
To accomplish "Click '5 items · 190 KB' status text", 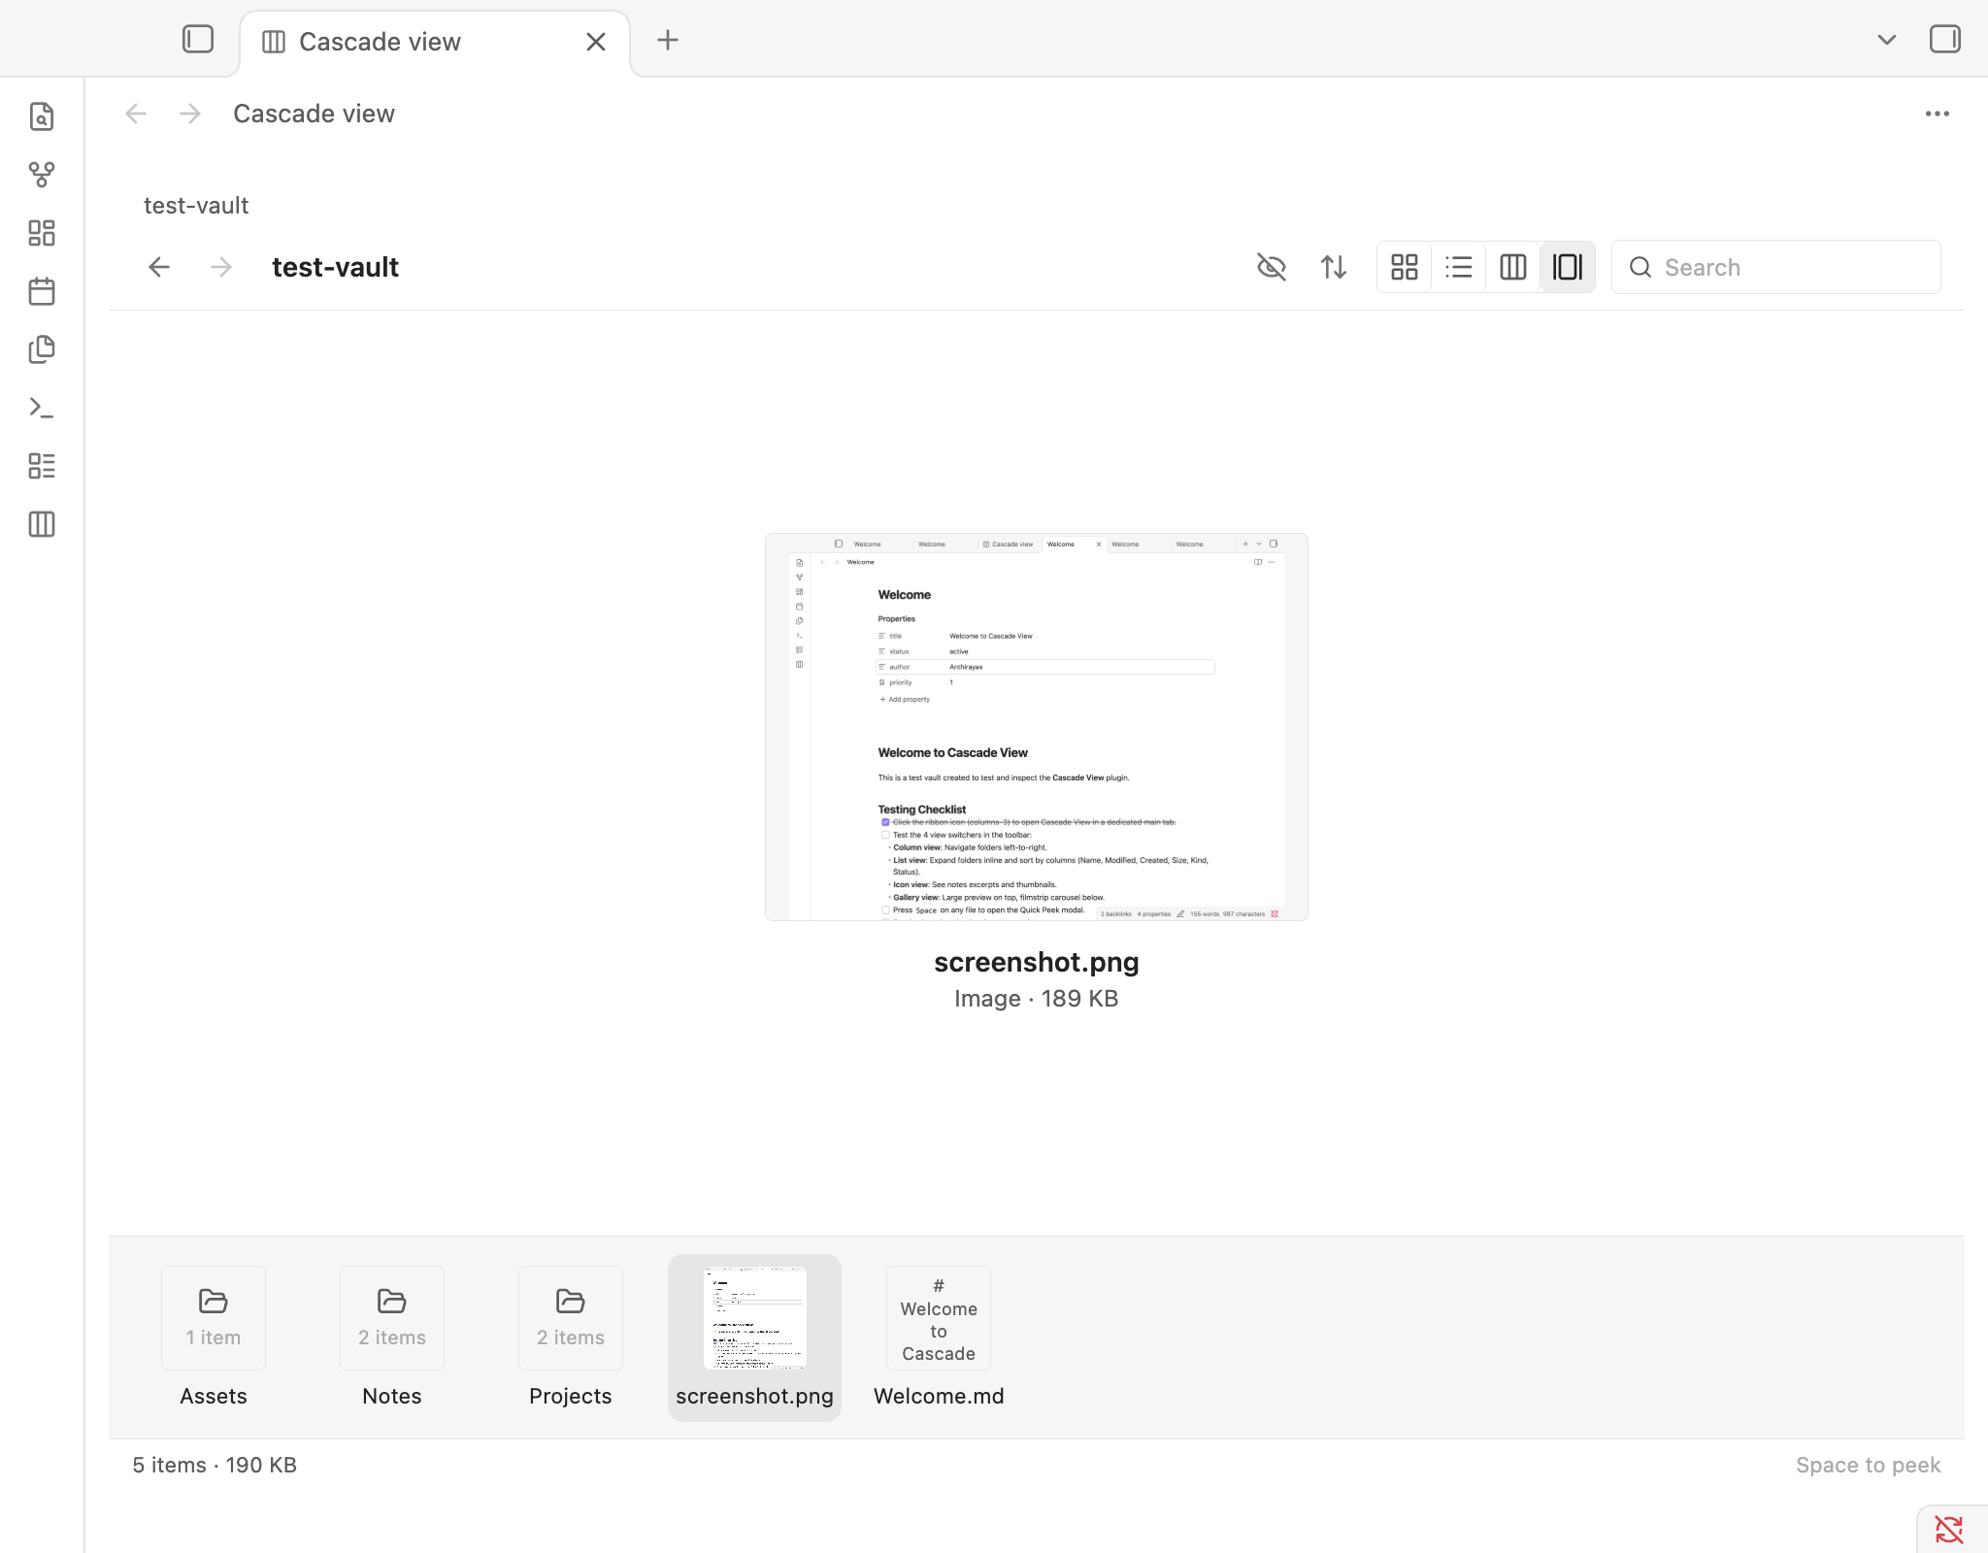I will coord(215,1465).
